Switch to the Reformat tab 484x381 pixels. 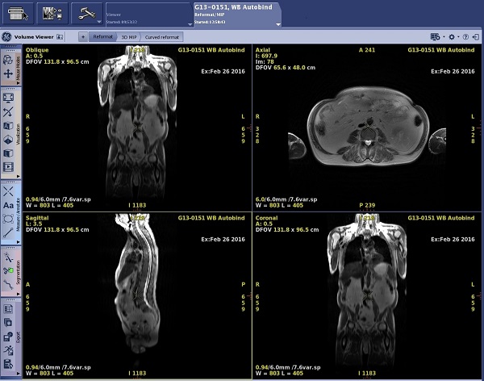102,37
